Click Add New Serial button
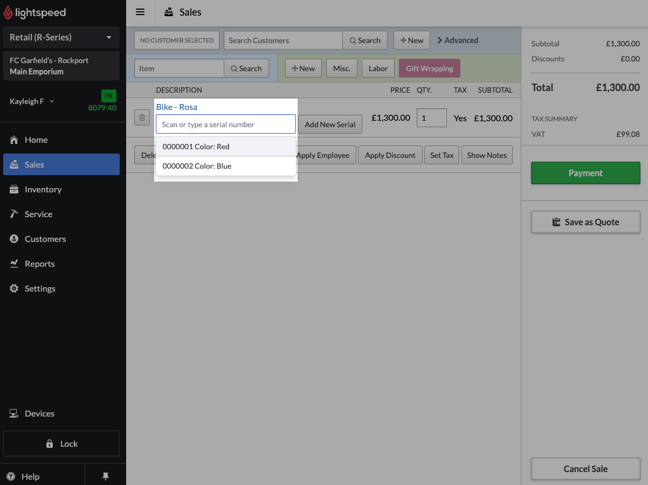 pyautogui.click(x=330, y=124)
